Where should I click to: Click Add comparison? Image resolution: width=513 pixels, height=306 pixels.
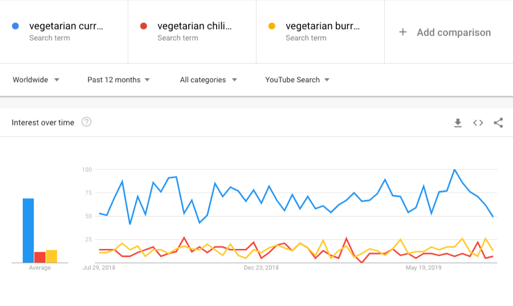(x=453, y=32)
